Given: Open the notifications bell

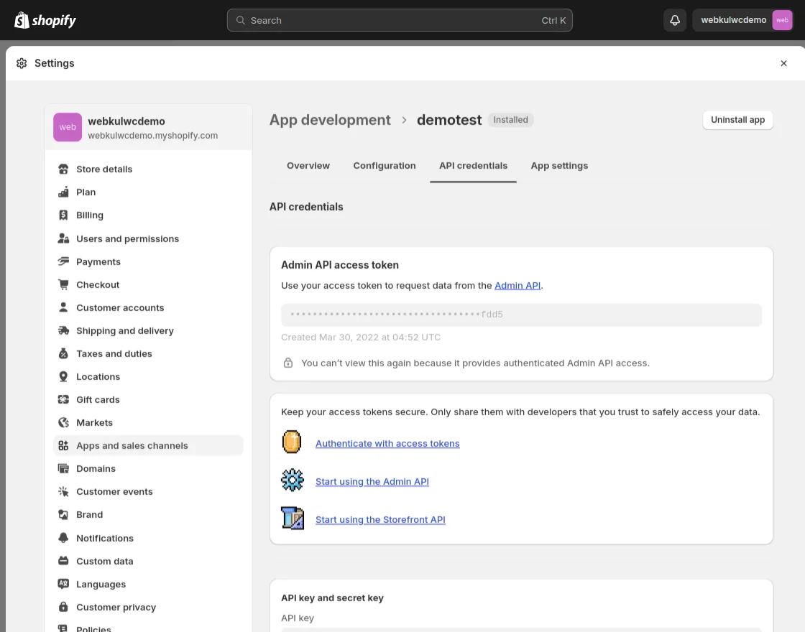Looking at the screenshot, I should [x=675, y=20].
